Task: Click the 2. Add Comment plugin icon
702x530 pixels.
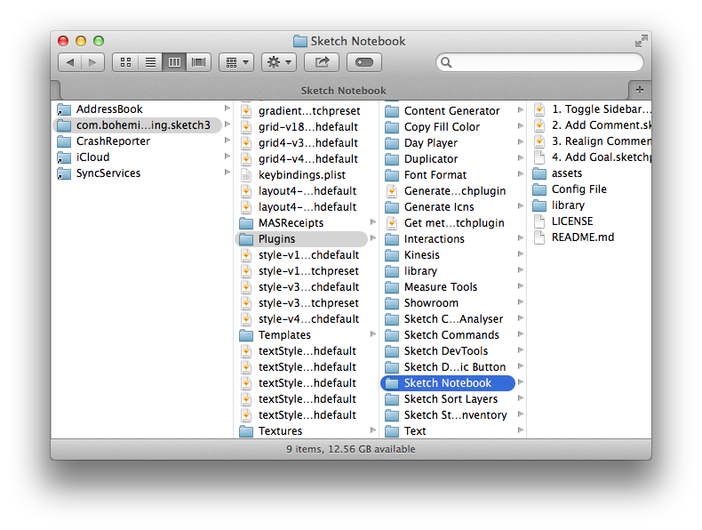Action: point(539,125)
